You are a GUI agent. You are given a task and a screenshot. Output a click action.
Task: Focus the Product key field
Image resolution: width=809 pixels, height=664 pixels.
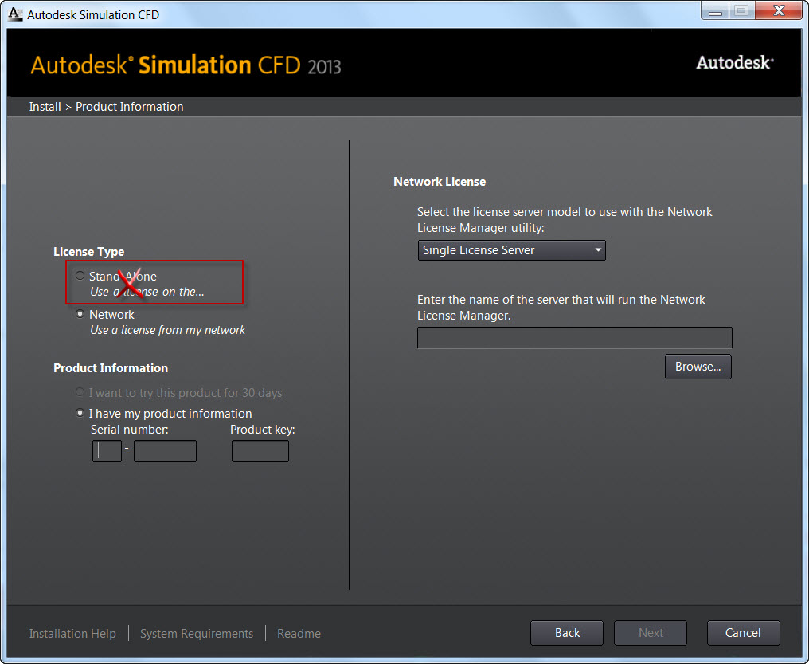click(x=260, y=451)
